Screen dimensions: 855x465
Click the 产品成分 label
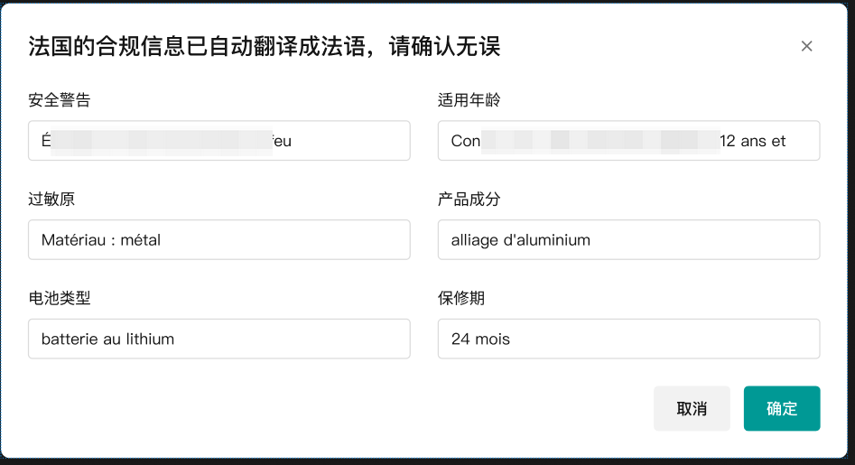click(469, 200)
